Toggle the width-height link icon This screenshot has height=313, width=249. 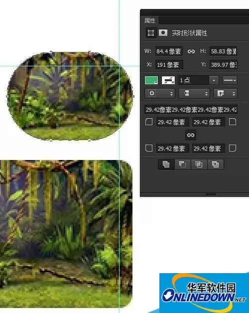coord(191,51)
